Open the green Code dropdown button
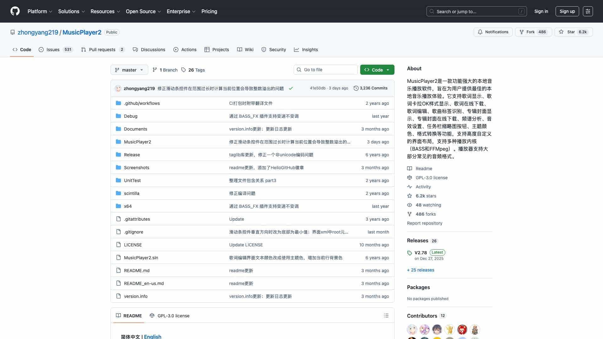 click(377, 70)
